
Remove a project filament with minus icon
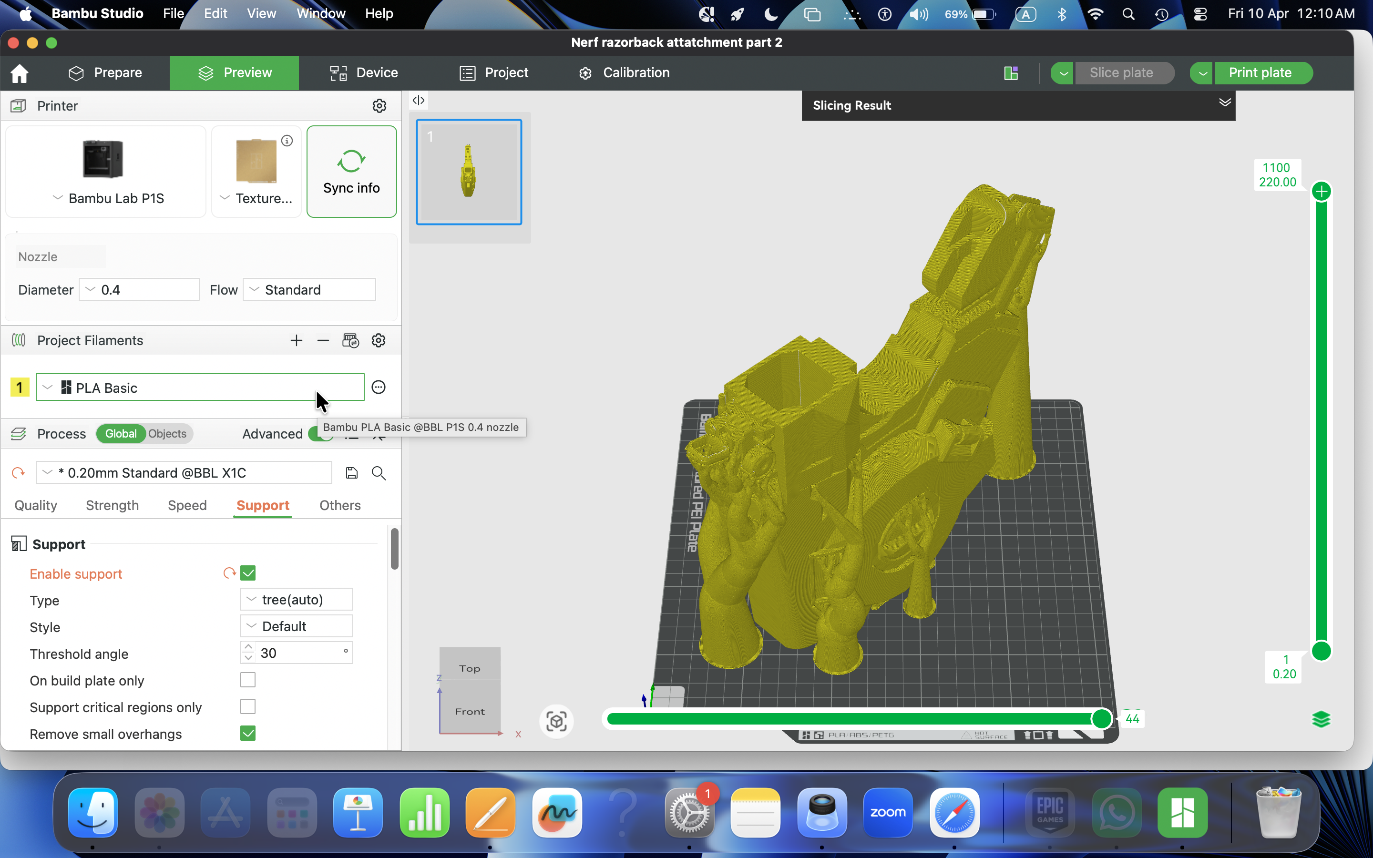tap(323, 340)
